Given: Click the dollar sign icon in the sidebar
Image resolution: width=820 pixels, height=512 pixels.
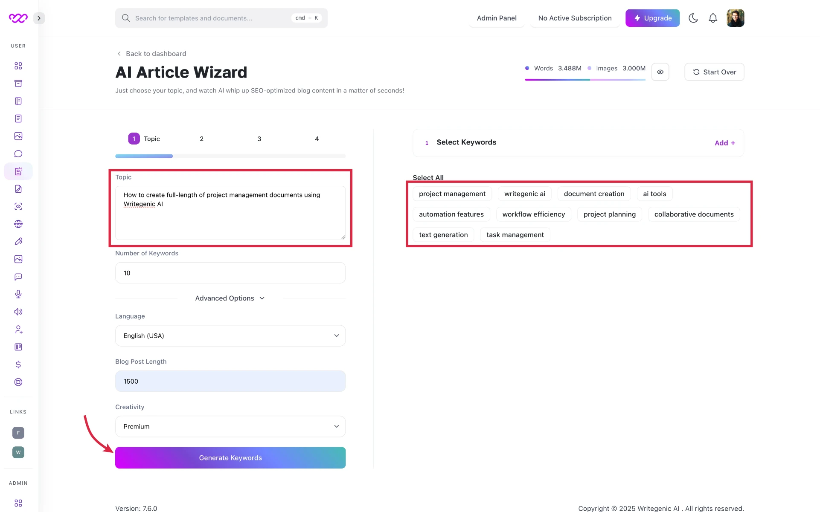Looking at the screenshot, I should 18,364.
